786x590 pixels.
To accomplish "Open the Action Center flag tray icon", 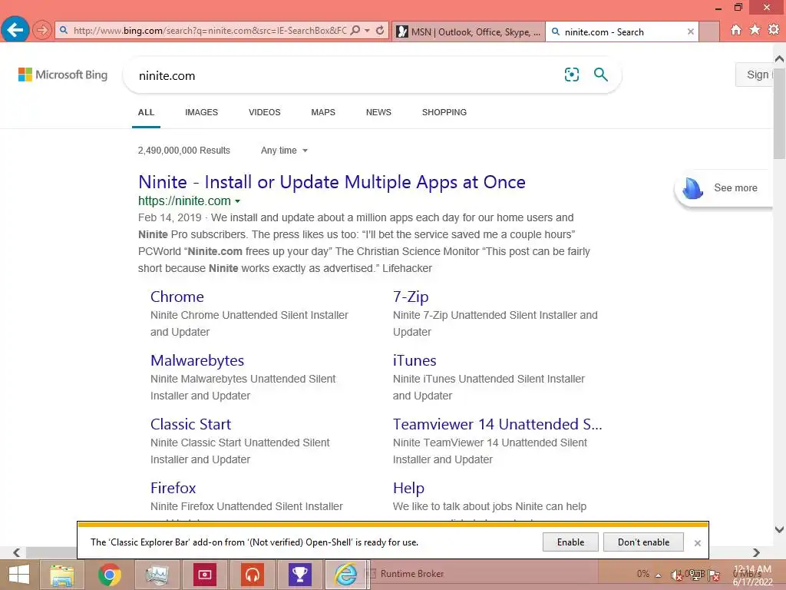I will tap(715, 575).
